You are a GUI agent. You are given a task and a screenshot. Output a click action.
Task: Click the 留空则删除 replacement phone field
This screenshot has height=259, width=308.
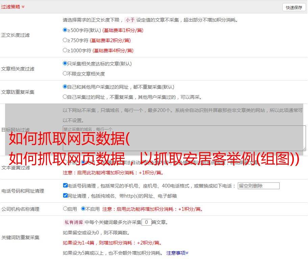click(x=258, y=186)
